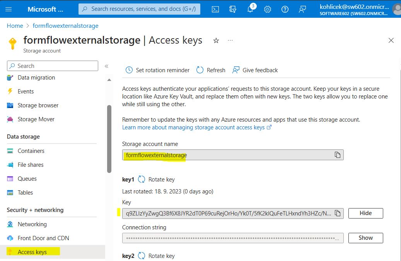Viewport: 401px width, 261px height.
Task: Click the feedback icon in top header
Action: 302,9
